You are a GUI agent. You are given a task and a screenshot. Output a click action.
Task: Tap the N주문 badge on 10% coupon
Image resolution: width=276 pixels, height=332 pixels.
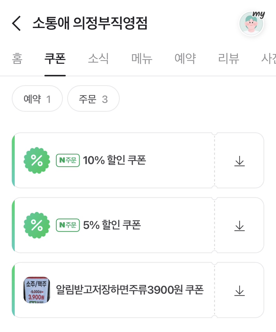tap(68, 160)
